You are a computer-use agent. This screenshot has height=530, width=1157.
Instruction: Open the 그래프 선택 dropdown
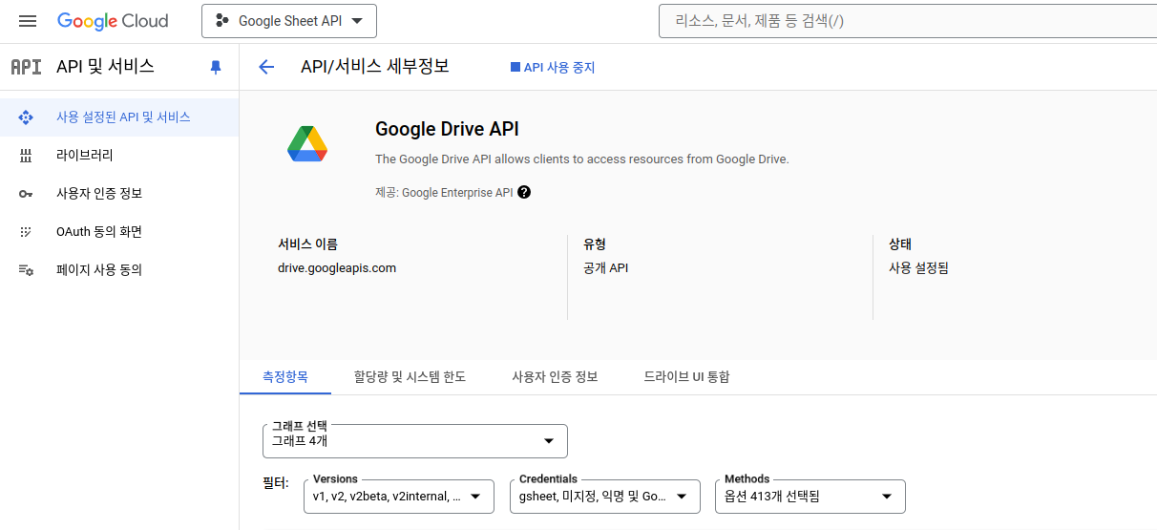pos(415,441)
